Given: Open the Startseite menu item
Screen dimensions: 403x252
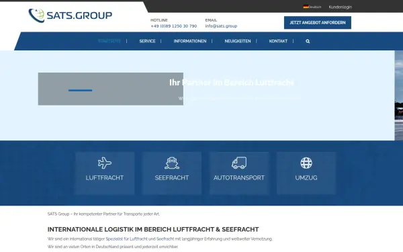Looking at the screenshot, I should pyautogui.click(x=109, y=41).
